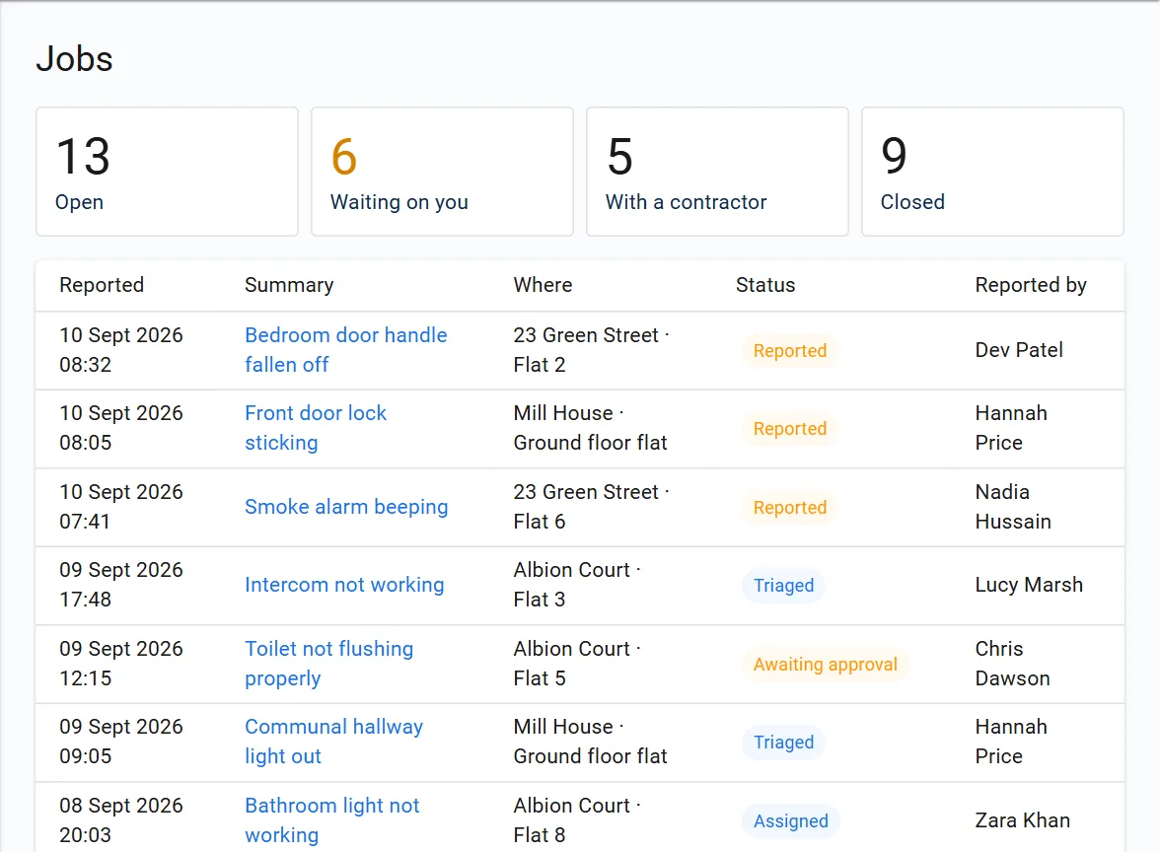Click the Jobs page heading
This screenshot has height=852, width=1160.
pyautogui.click(x=75, y=58)
